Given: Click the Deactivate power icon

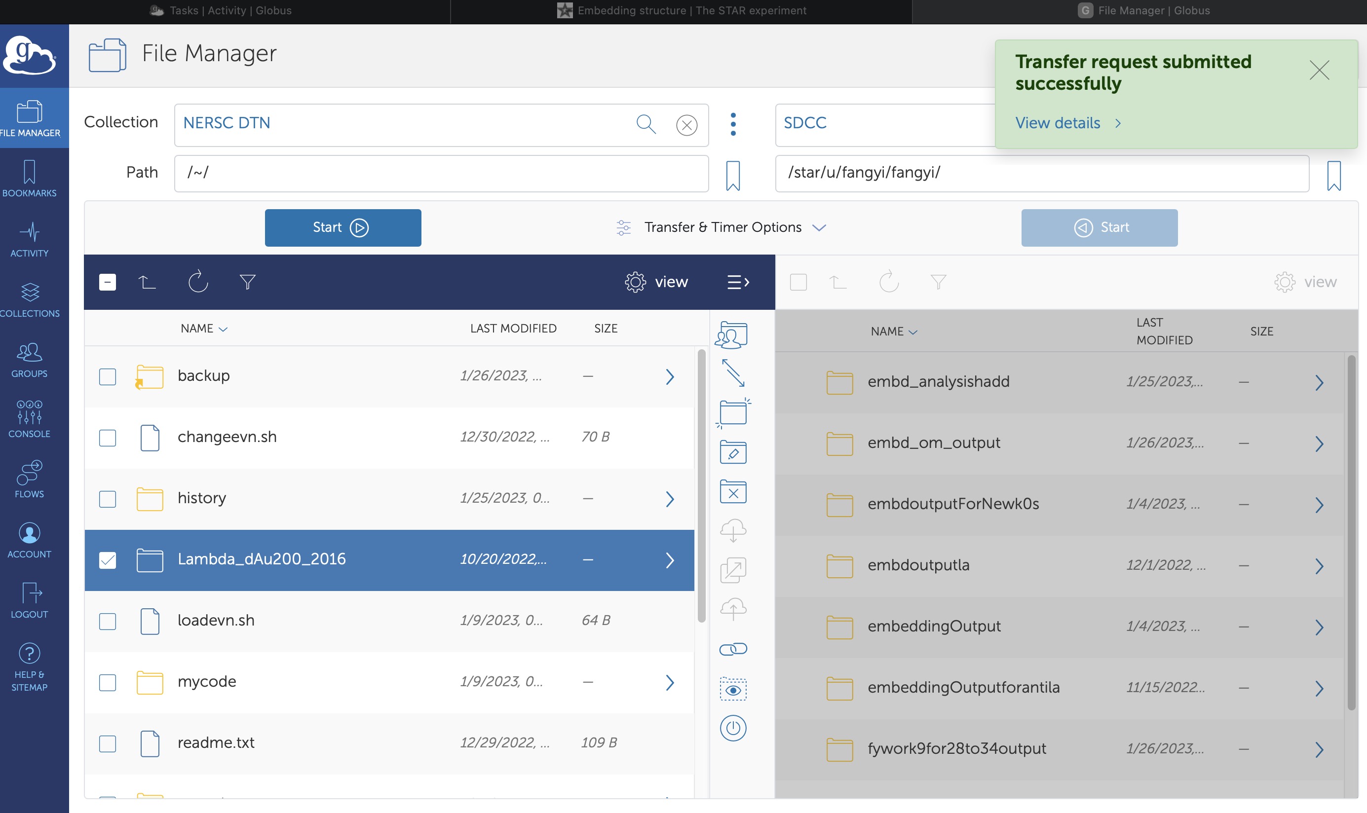Looking at the screenshot, I should pos(732,728).
